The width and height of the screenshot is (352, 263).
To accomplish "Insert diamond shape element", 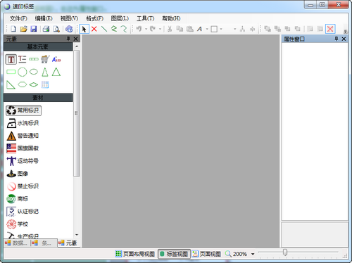I will coord(34,84).
